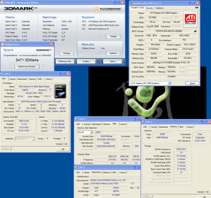Click the Manufacturer Corsair field in SPD window
This screenshot has width=211, height=198.
click(x=106, y=143)
